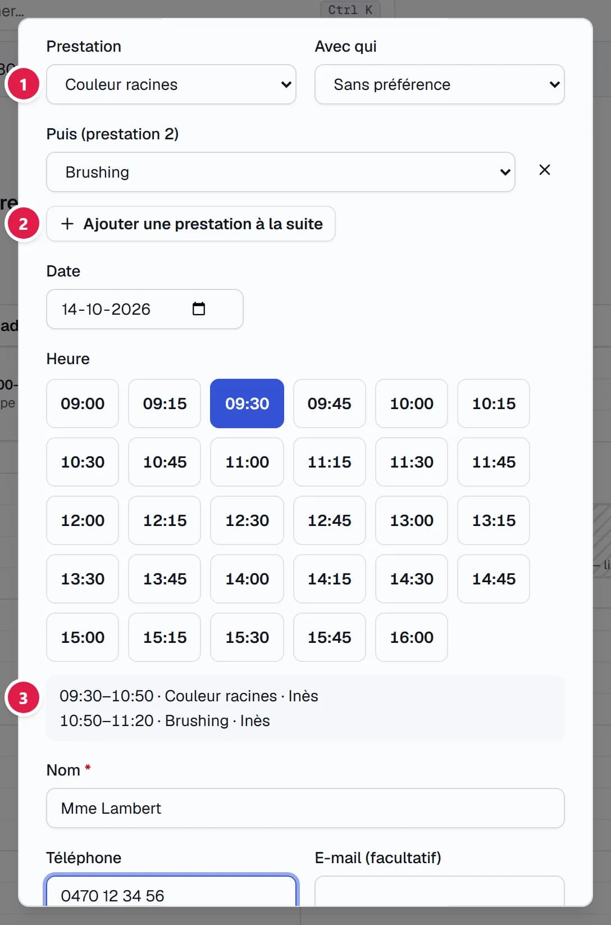Select the 09:15 time slot
This screenshot has width=611, height=925.
tap(165, 403)
